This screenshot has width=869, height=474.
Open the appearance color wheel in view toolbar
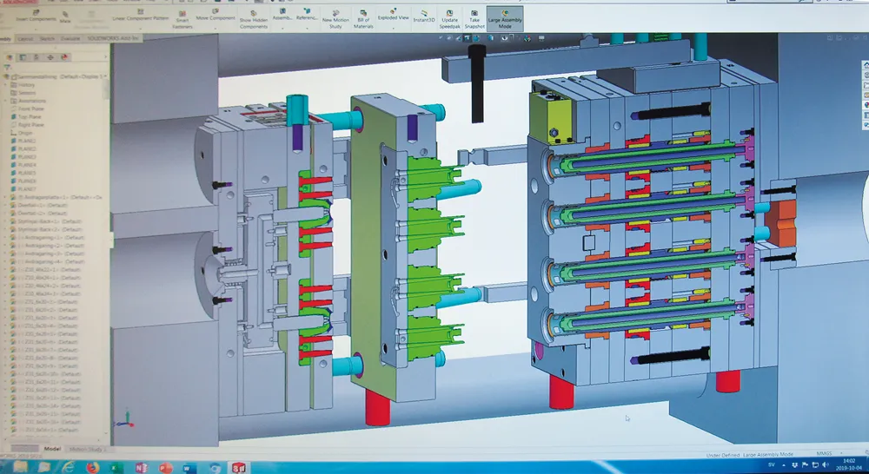[865, 105]
